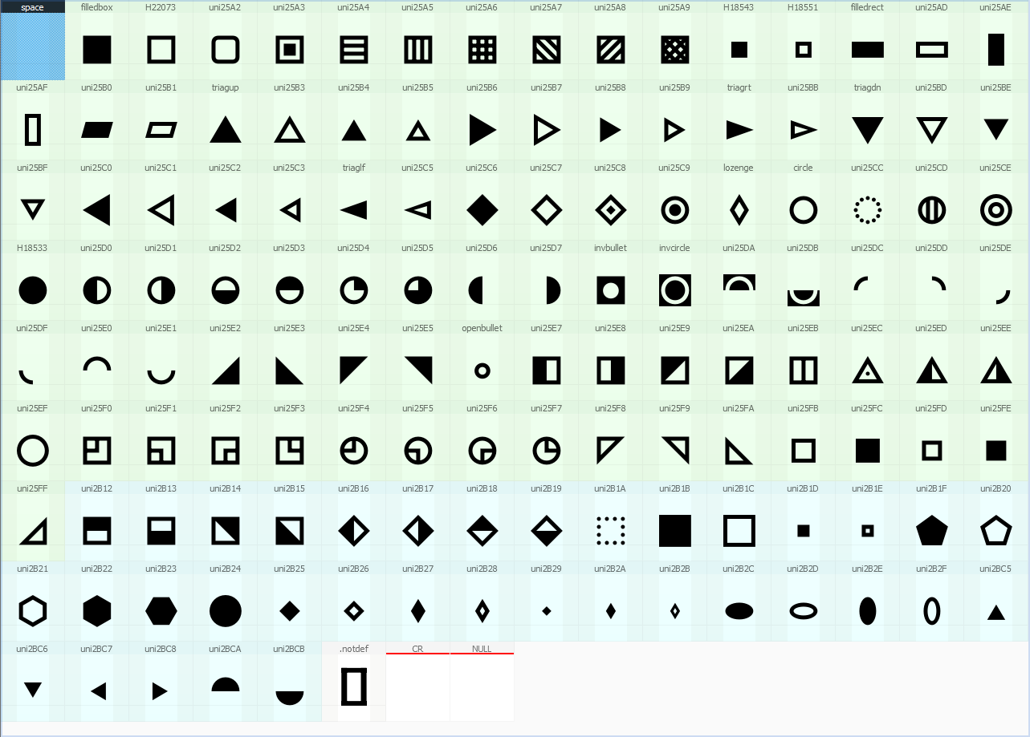Viewport: 1030px width, 737px height.
Task: Select the CR glyph cell
Action: click(417, 687)
